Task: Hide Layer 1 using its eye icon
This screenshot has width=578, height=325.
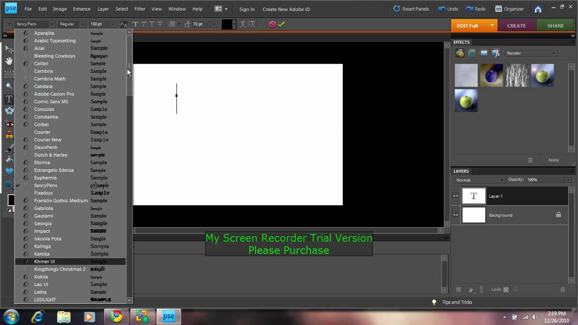Action: pos(456,196)
